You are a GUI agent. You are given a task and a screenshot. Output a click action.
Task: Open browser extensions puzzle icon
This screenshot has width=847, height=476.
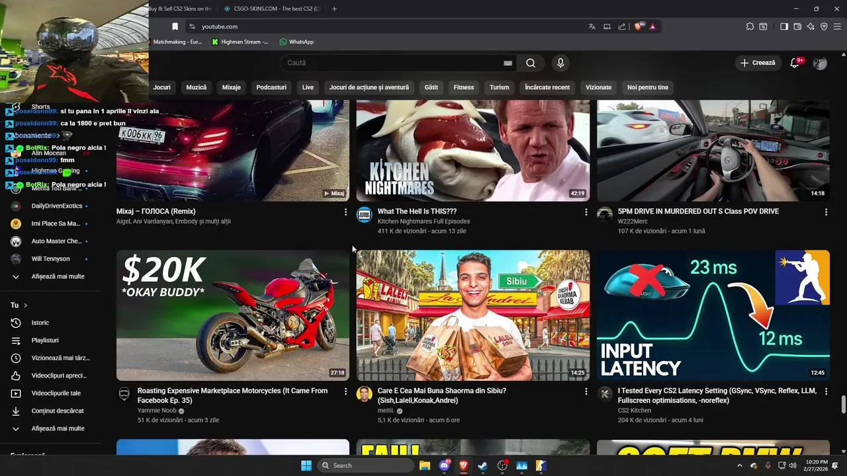tap(750, 26)
